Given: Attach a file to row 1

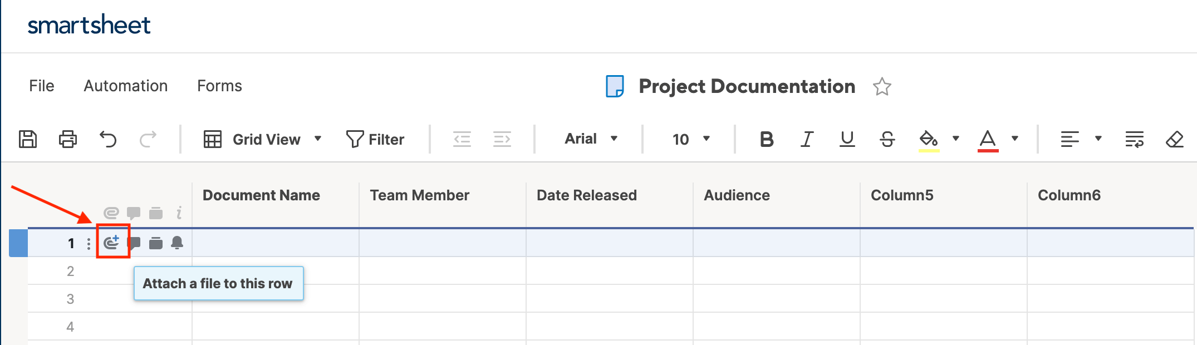Looking at the screenshot, I should click(x=112, y=243).
